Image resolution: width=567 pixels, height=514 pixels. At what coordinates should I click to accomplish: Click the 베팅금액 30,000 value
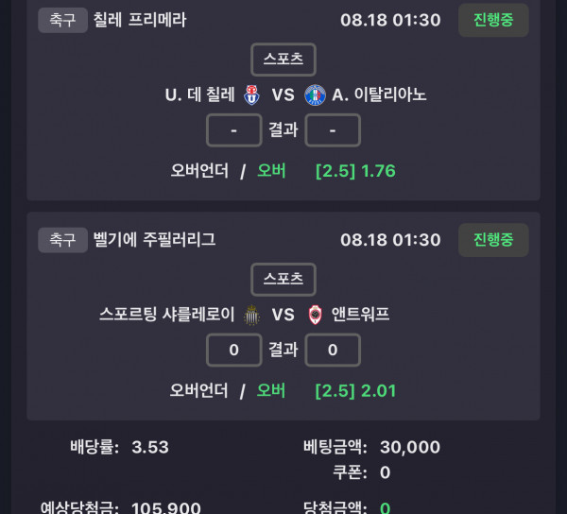click(410, 448)
